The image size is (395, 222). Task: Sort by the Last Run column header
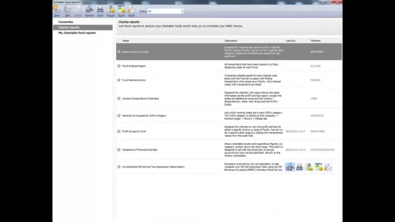(x=291, y=41)
